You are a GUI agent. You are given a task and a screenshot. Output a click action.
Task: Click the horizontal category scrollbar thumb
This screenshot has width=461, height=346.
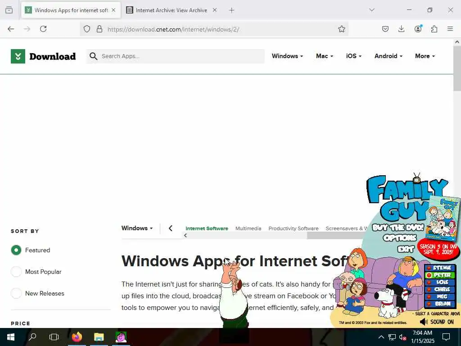pos(335,235)
